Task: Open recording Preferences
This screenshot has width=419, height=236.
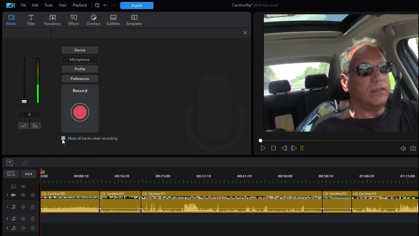Action: tap(80, 79)
